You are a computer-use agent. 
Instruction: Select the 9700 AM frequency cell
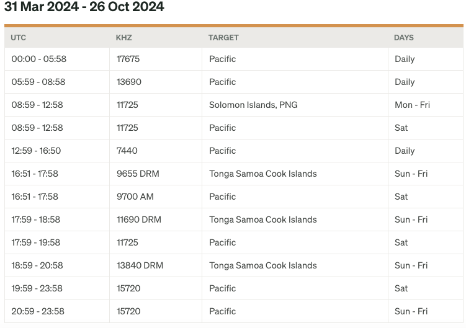[x=135, y=197]
